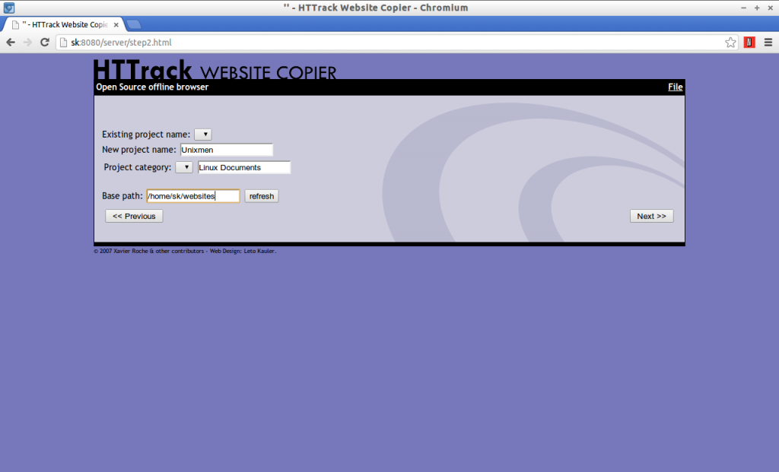This screenshot has height=472, width=779.
Task: Click the Linux Documents category field
Action: point(244,167)
